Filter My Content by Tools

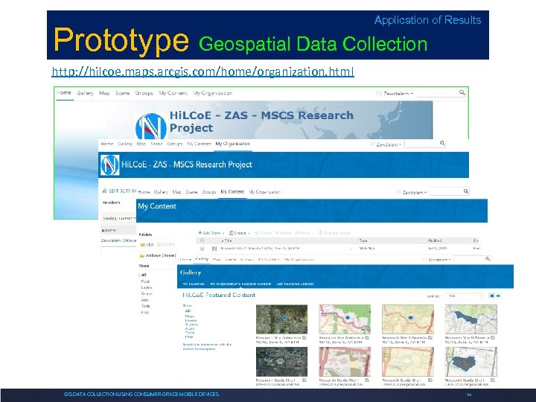click(145, 306)
